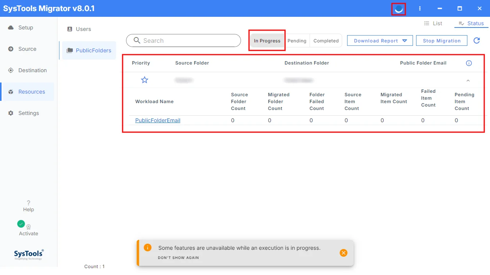Open the PublicFolderEmail workload link
The width and height of the screenshot is (490, 275).
coord(158,120)
